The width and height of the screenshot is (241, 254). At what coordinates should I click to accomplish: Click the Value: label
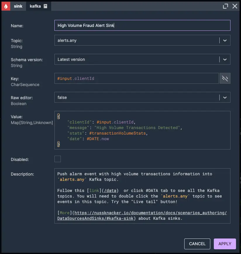[x=17, y=117]
